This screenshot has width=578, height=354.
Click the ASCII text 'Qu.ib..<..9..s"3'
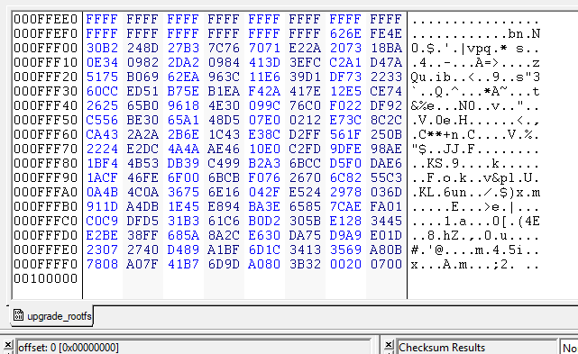(475, 77)
